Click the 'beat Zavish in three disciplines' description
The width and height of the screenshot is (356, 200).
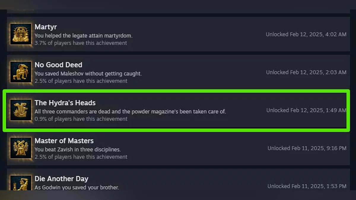[x=78, y=149]
